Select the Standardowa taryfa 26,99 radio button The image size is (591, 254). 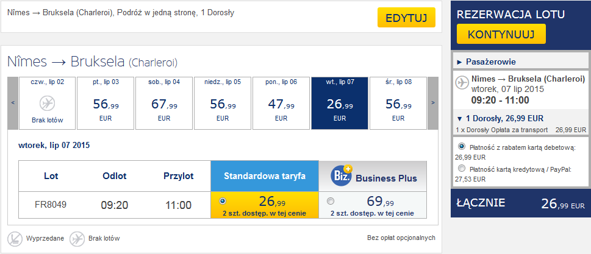pos(223,201)
